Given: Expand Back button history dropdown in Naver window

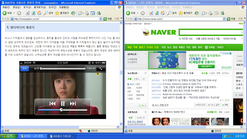Looking at the screenshot, I should point(138,13).
